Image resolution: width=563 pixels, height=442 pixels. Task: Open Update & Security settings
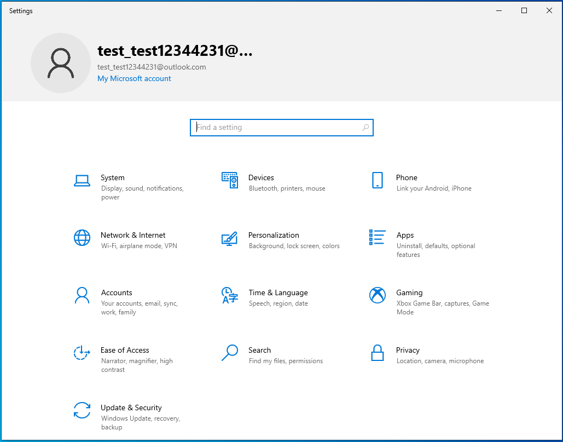(131, 412)
